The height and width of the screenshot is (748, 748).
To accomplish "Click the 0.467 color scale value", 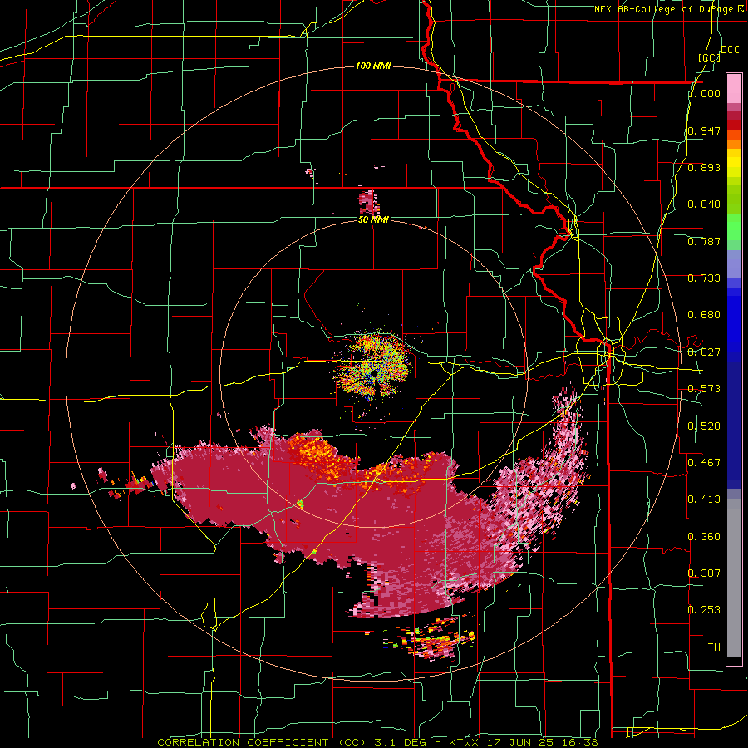I will (704, 463).
